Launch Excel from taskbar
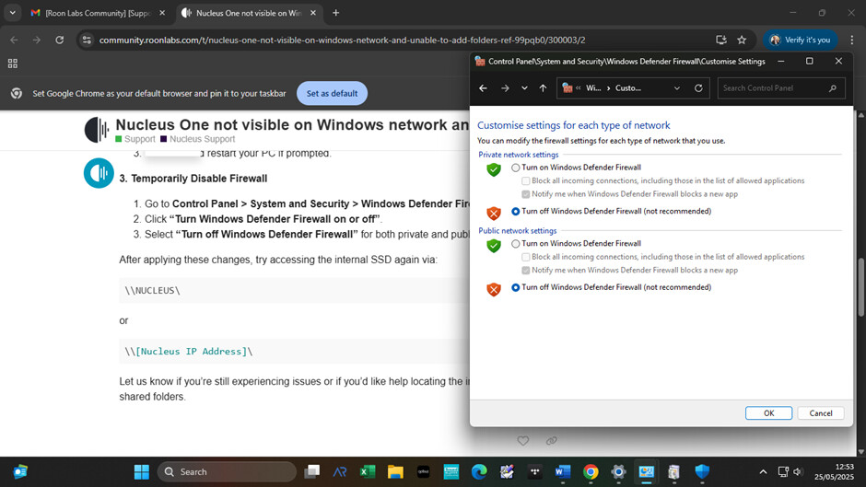The height and width of the screenshot is (487, 866). [368, 472]
